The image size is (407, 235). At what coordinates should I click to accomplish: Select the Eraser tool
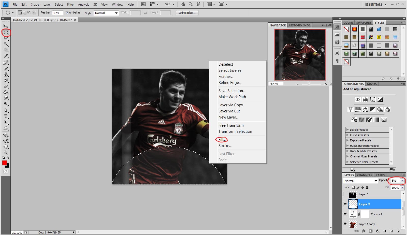pyautogui.click(x=6, y=86)
